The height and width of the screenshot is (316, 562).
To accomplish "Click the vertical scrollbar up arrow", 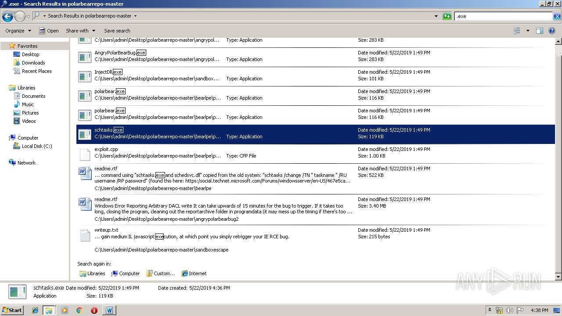I will tap(558, 42).
